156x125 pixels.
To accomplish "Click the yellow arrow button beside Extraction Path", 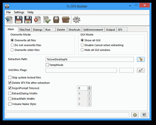I will [x=141, y=59].
